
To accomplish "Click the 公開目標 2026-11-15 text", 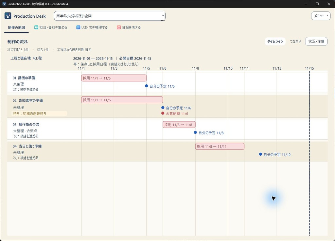I will (x=135, y=59).
